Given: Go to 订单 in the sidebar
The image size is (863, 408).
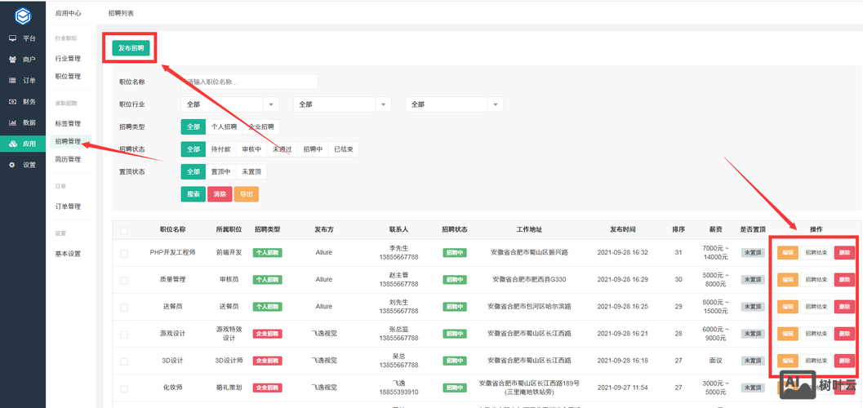Looking at the screenshot, I should 22,81.
